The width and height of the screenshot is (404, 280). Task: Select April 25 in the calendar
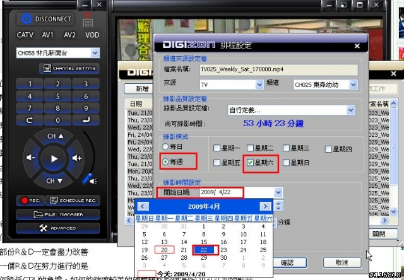(x=263, y=250)
